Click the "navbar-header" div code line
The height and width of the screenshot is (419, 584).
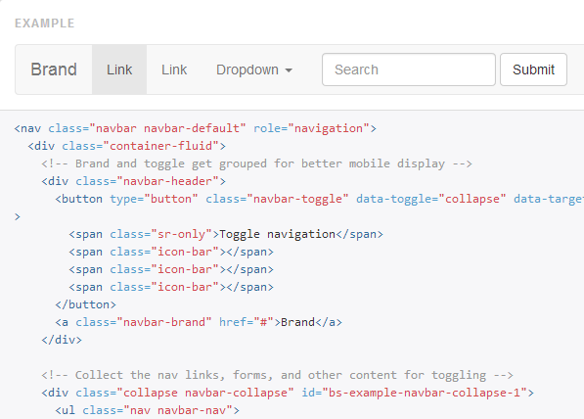(133, 181)
